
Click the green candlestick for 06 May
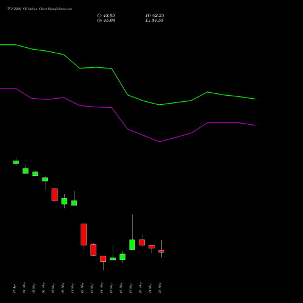[x=45, y=179]
